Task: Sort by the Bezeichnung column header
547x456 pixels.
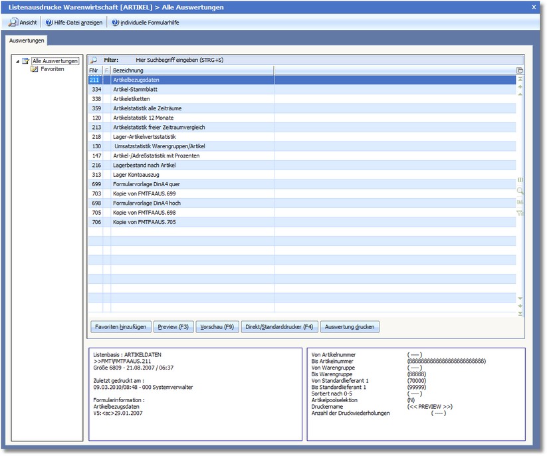Action: [193, 70]
